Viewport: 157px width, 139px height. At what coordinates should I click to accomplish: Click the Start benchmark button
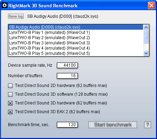point(113,125)
